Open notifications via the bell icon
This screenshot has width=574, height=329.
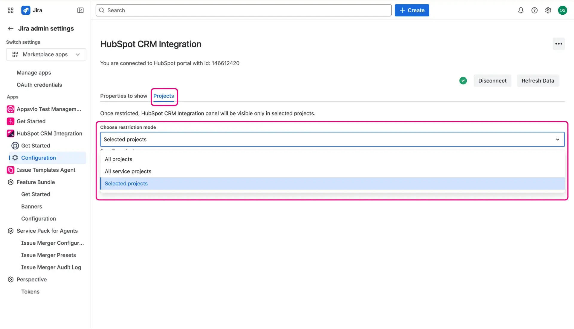click(520, 10)
